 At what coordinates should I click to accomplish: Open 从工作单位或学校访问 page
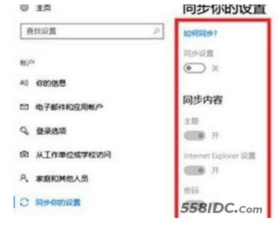[x=73, y=154]
